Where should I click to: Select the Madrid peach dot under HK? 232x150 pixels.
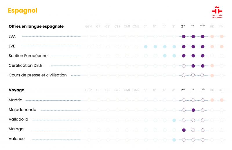pos(212,100)
